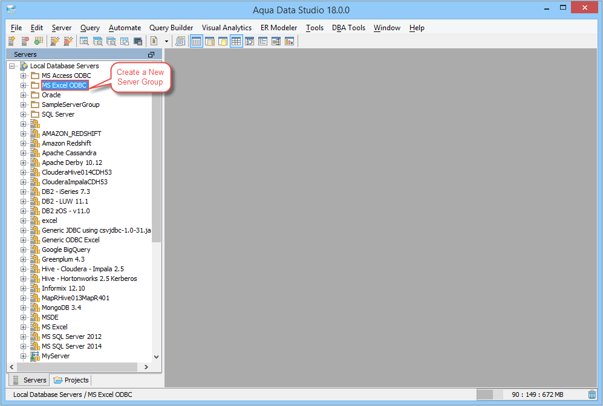603x406 pixels.
Task: Open the single-window Query Analyzer magnifier icon
Action: (84, 41)
